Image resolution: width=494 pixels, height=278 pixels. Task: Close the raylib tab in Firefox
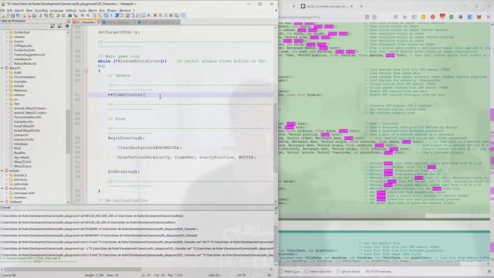coord(352,6)
